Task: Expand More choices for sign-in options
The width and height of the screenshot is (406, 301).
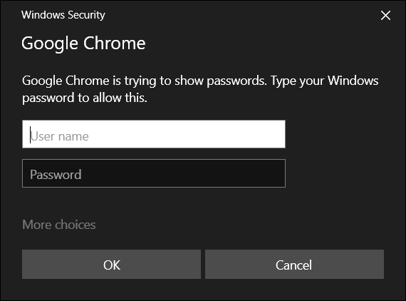Action: coord(59,225)
